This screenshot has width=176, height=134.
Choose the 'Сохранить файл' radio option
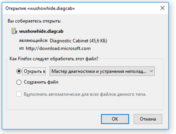(19, 82)
